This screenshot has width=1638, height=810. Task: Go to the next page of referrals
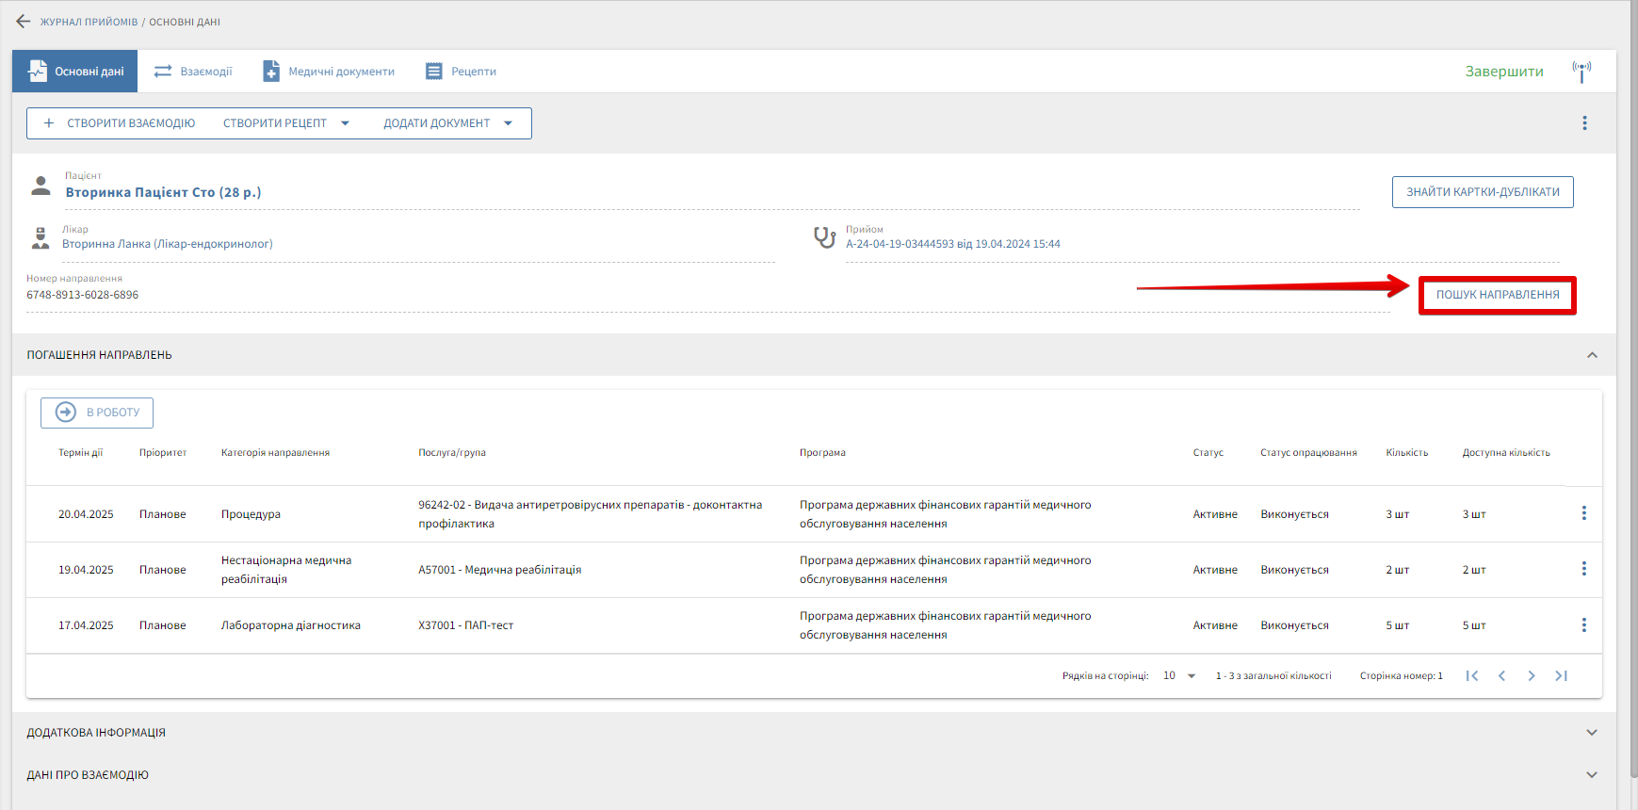[x=1532, y=675]
